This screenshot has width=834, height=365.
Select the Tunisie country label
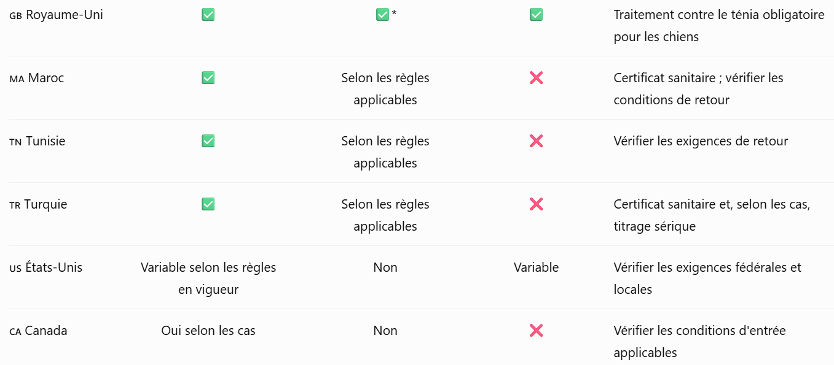(37, 141)
